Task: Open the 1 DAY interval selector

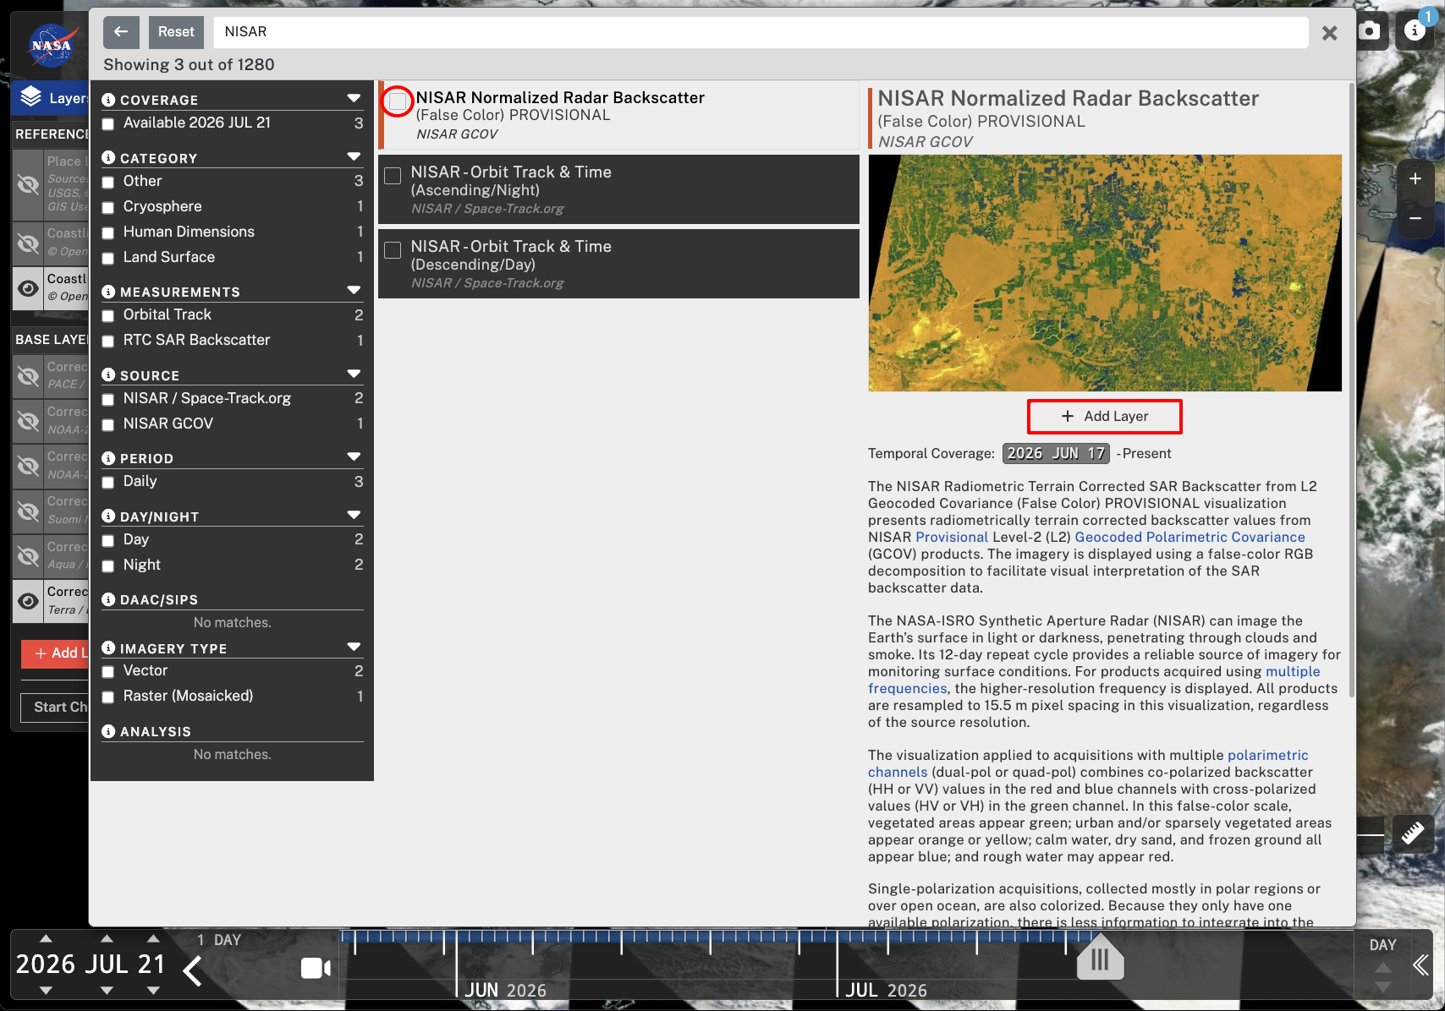Action: tap(219, 940)
